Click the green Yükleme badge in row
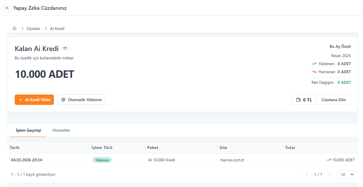Screen dimensions: 363x187 102,160
